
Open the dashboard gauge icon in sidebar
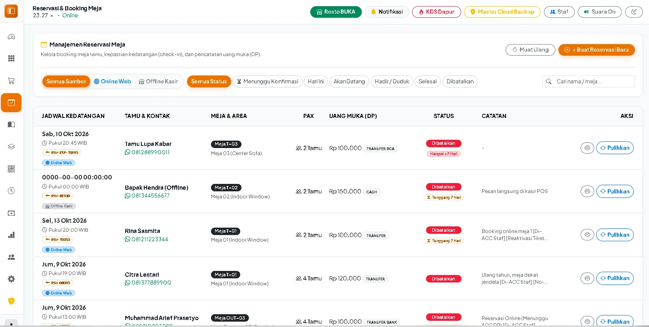[12, 37]
